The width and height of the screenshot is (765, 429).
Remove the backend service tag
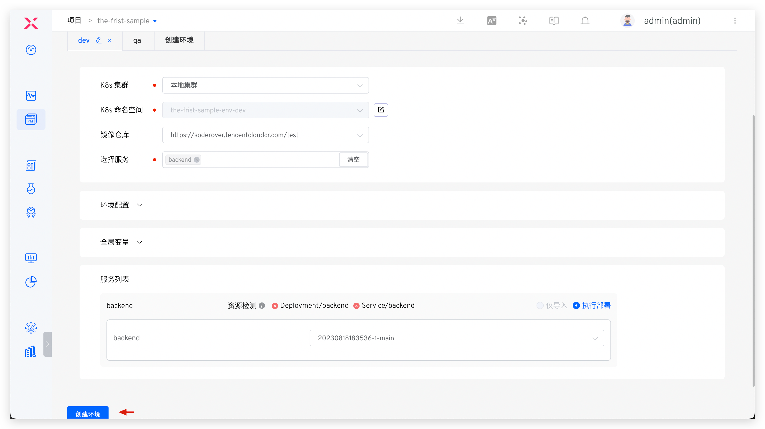(x=197, y=160)
